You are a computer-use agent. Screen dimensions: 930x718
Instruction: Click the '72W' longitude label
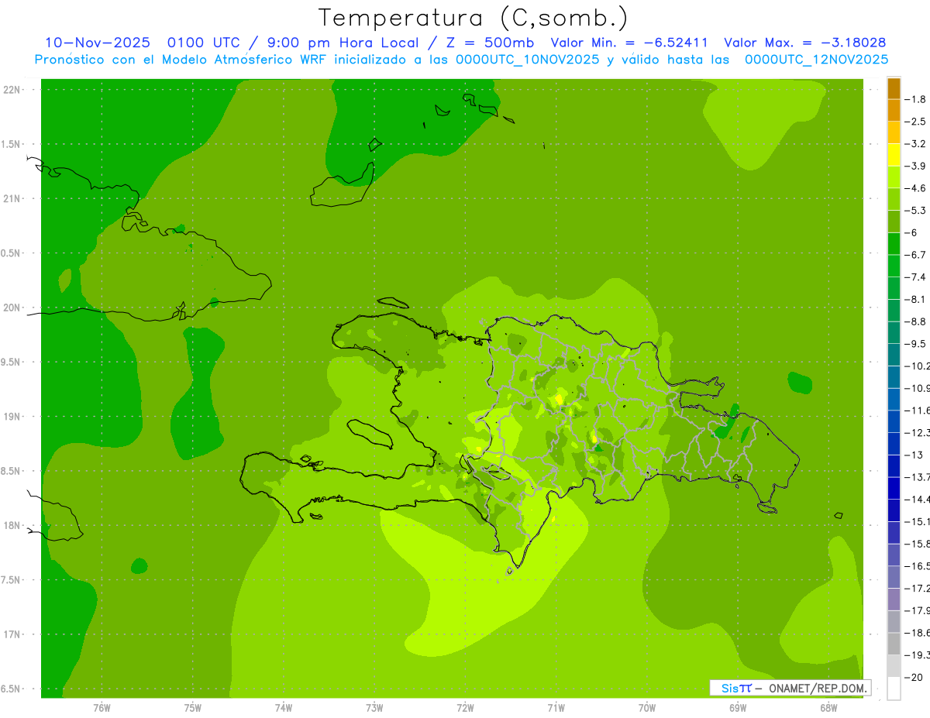click(465, 707)
